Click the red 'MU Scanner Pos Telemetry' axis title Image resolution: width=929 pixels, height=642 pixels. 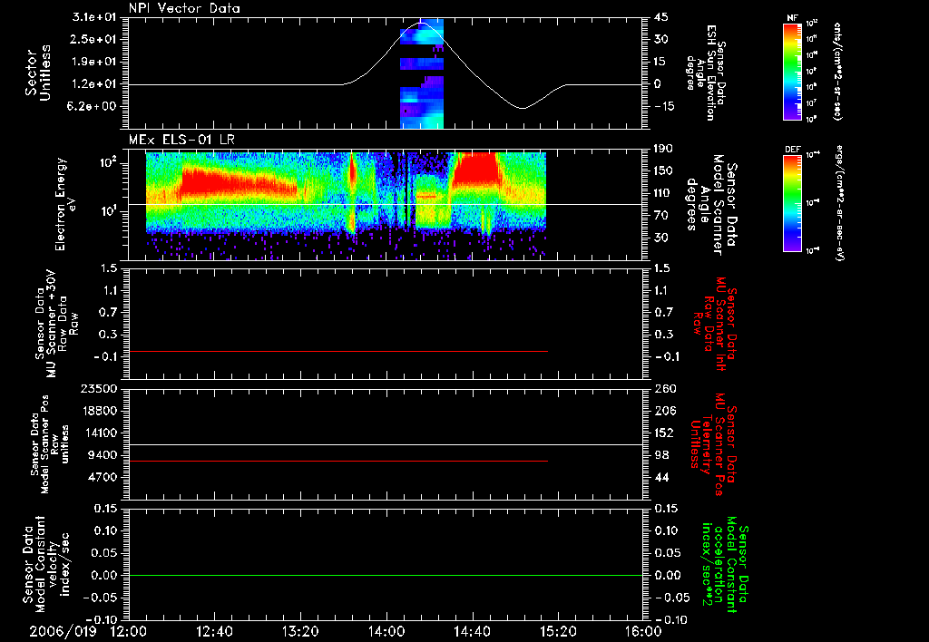pos(715,445)
